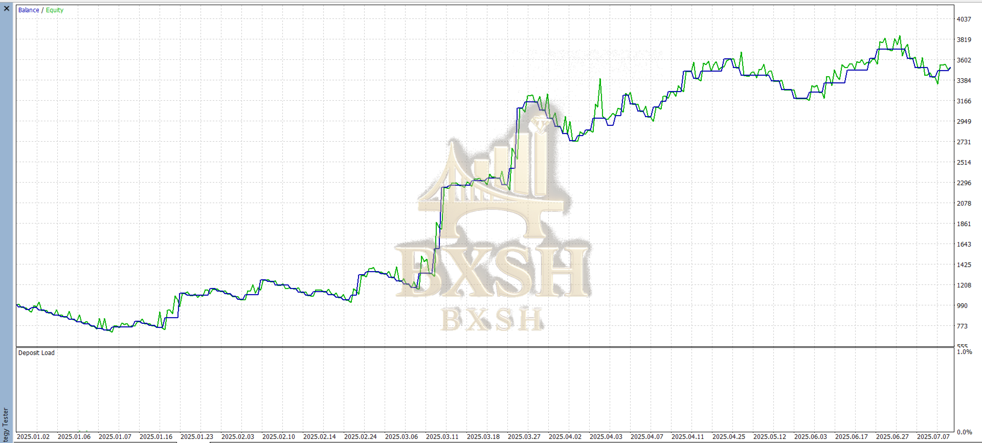The height and width of the screenshot is (443, 982).
Task: Click the 2025.02.10 date label
Action: click(279, 437)
